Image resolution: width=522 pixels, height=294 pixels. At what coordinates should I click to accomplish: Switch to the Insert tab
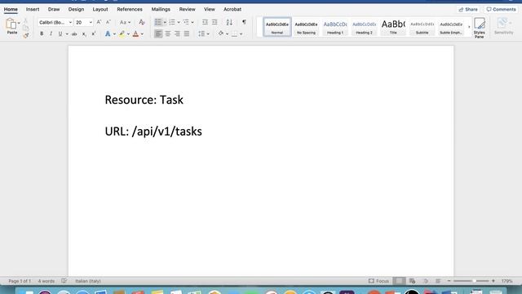click(33, 9)
